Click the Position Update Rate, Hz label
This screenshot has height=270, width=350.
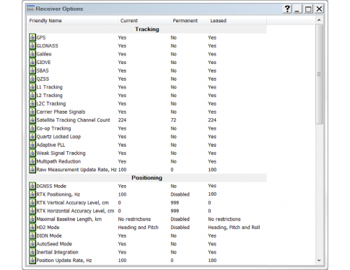(64, 261)
